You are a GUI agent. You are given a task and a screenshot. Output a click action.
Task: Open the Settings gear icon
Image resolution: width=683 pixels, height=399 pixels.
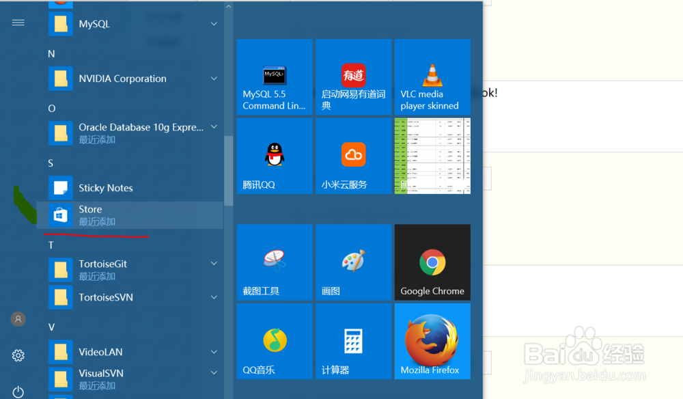point(18,355)
